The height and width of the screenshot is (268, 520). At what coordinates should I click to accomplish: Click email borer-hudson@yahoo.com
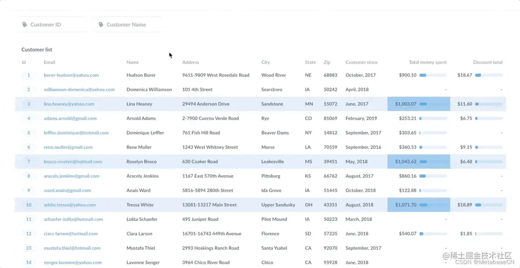[x=71, y=75]
